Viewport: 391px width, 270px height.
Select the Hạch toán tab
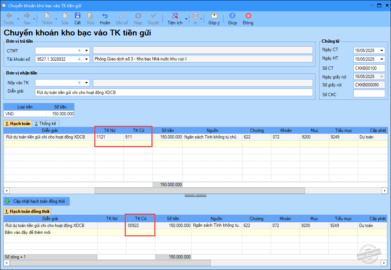(18, 124)
